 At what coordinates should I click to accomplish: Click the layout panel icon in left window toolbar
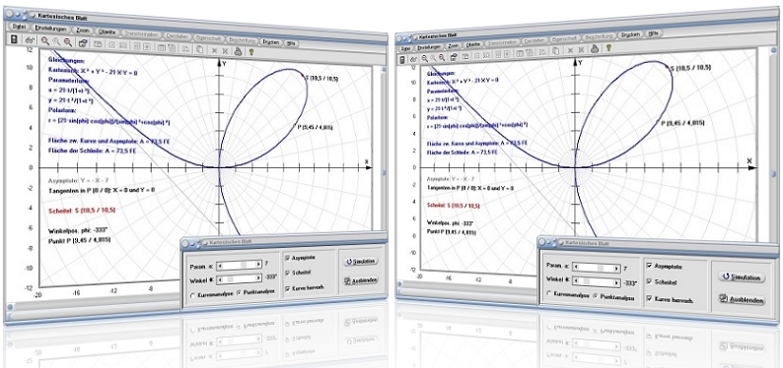(98, 44)
